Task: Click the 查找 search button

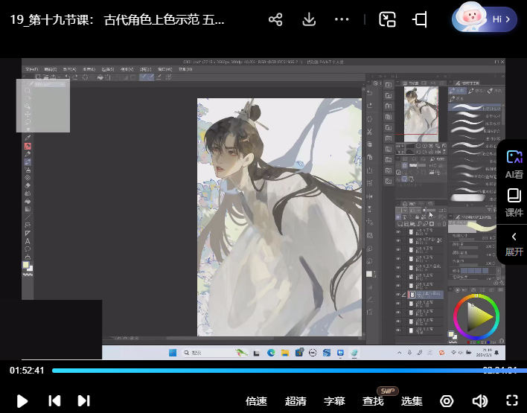Action: 373,401
